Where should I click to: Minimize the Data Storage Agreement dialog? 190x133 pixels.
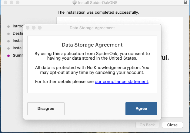pos(34,28)
